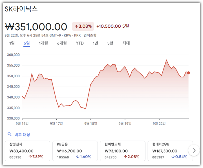The width and height of the screenshot is (203, 168).
Task: Click the 330,000 axis label
Action: 13,118
